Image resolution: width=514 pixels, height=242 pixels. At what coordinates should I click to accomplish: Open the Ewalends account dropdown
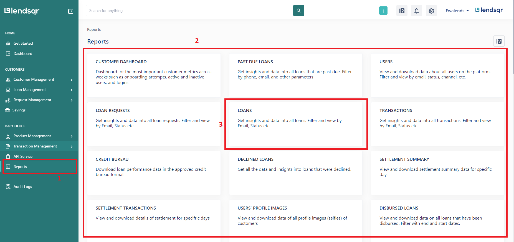point(457,11)
